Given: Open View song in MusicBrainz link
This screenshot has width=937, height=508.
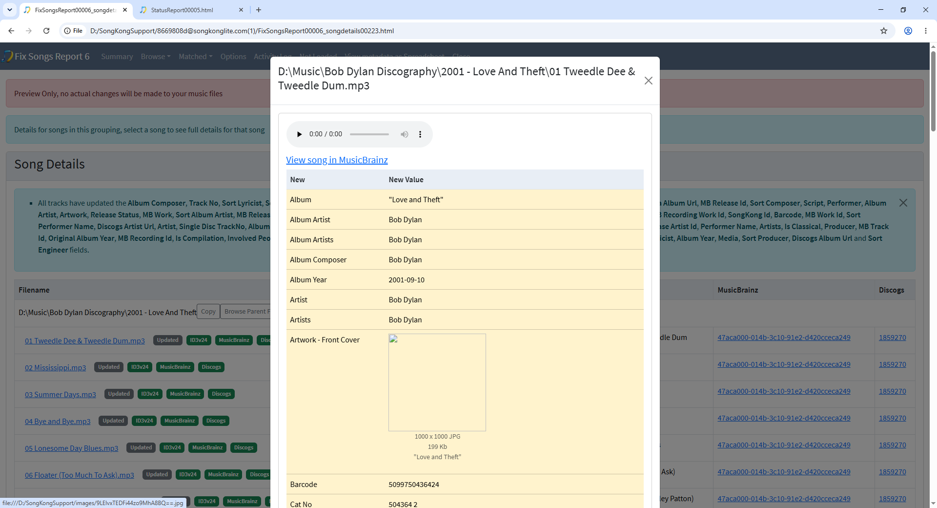Looking at the screenshot, I should [337, 160].
